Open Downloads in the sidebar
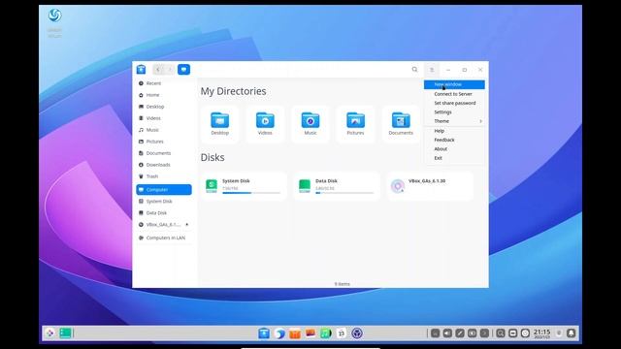 [x=164, y=165]
